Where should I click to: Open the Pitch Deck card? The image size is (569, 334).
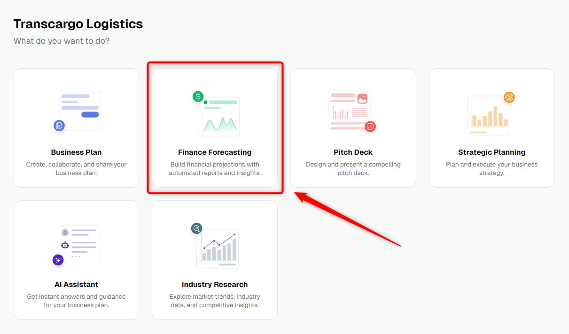[x=353, y=128]
